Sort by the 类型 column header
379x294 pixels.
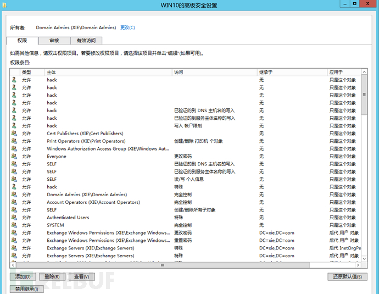32,73
